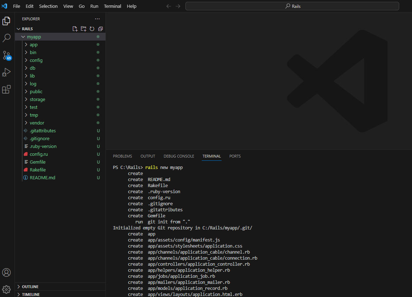The height and width of the screenshot is (297, 412).
Task: Click the New Folder icon in Explorer
Action: click(83, 29)
